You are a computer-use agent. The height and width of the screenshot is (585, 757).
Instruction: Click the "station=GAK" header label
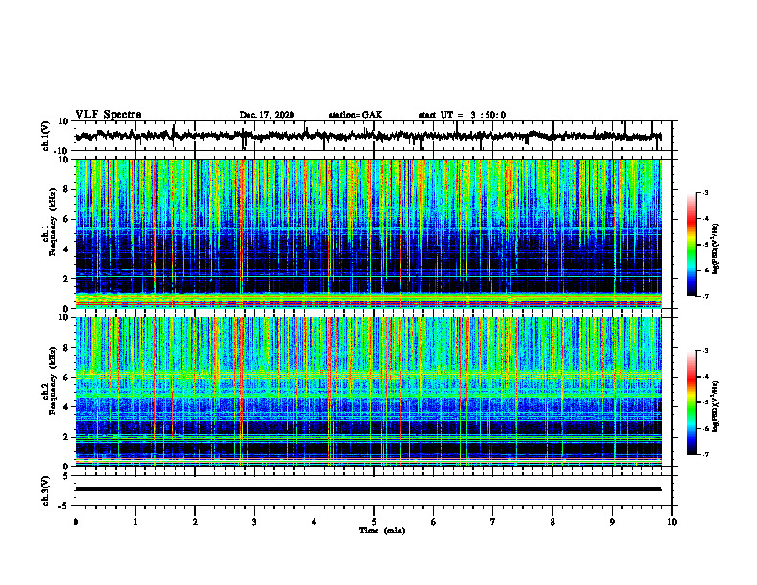click(x=356, y=115)
